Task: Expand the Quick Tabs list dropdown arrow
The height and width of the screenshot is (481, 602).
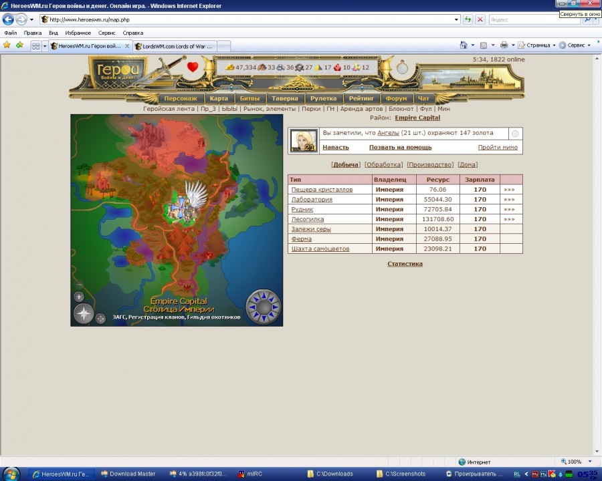Action: click(45, 46)
